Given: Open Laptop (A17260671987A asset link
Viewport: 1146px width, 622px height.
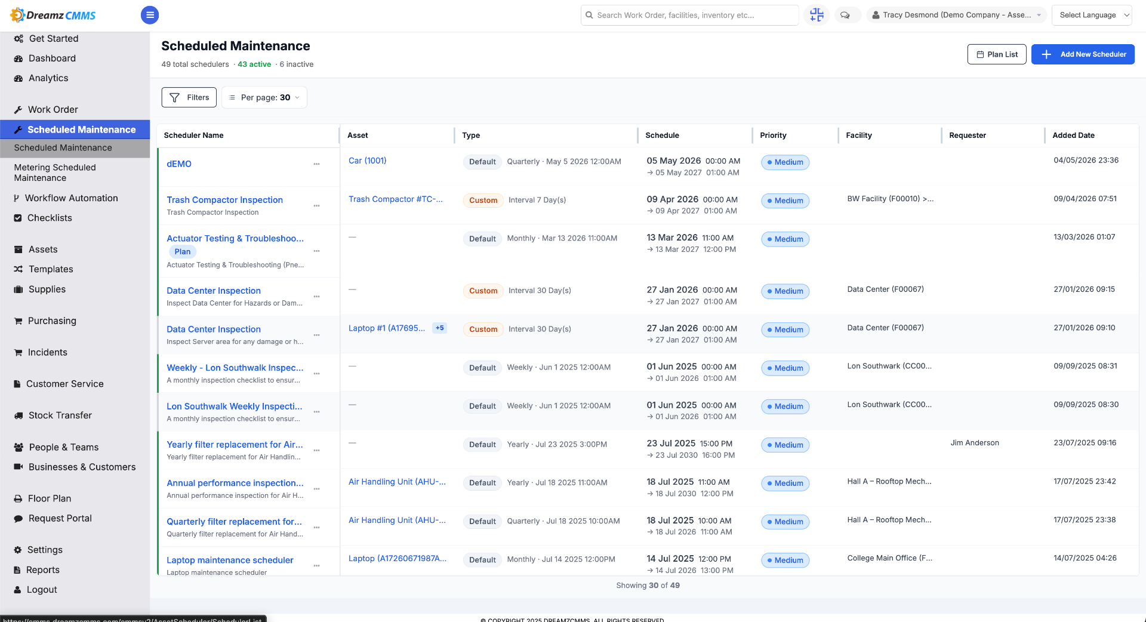Looking at the screenshot, I should tap(398, 559).
